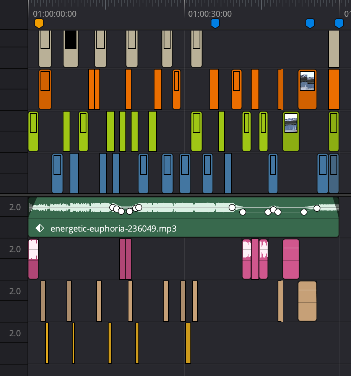Select the blue marker above the orange thumbnail clip
This screenshot has height=376, width=351.
(x=310, y=24)
